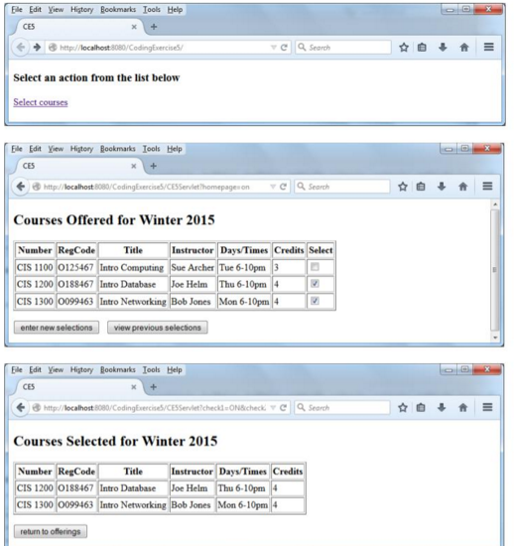Open hamburger menu in Courses Offered browser
514x546 pixels.
pos(487,187)
